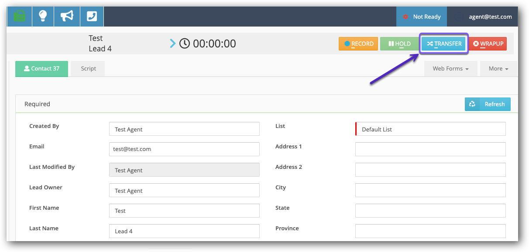Click the blue chevron arrow before the timer
The width and height of the screenshot is (529, 252).
tap(173, 44)
